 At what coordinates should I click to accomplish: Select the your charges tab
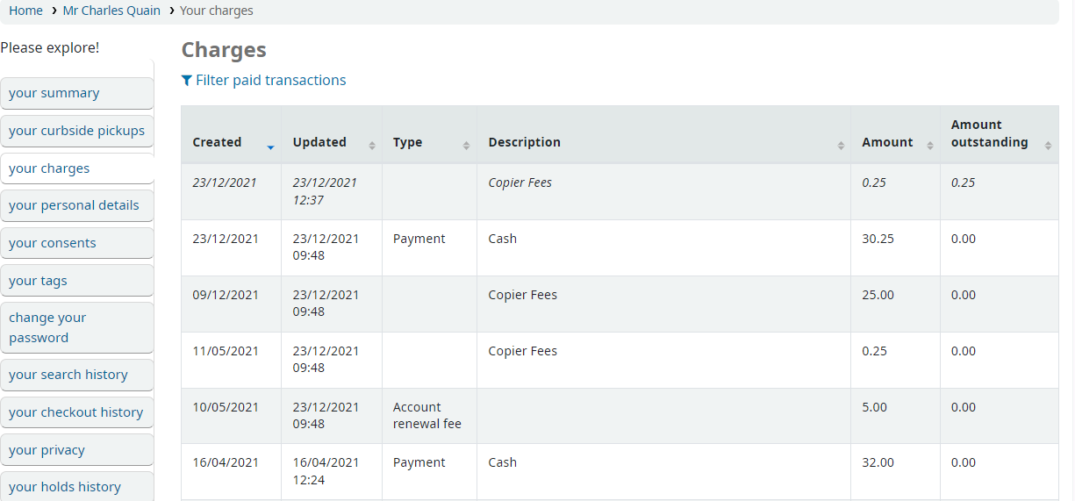point(77,168)
